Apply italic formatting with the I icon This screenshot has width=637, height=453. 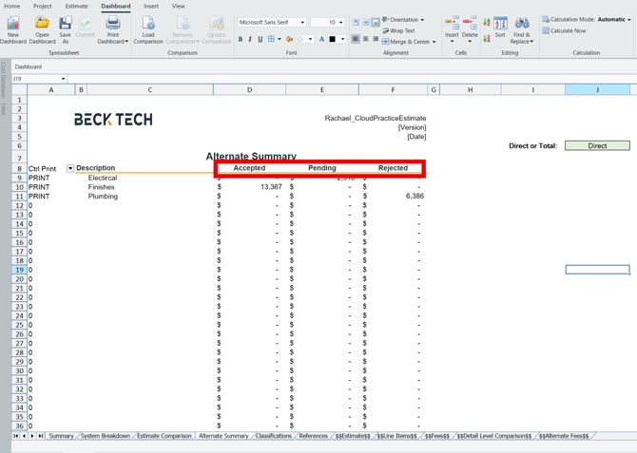coord(250,40)
